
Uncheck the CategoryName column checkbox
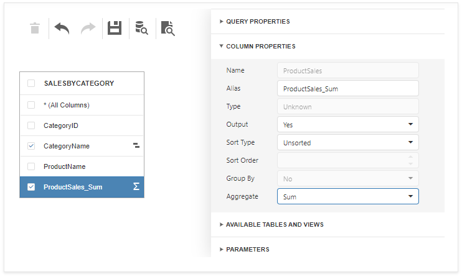tap(31, 146)
